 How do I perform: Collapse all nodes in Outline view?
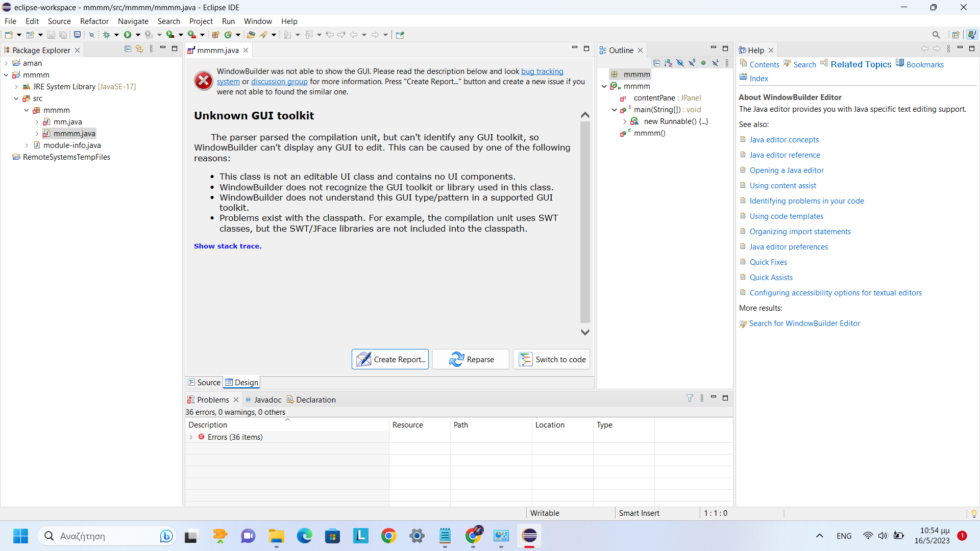(656, 63)
